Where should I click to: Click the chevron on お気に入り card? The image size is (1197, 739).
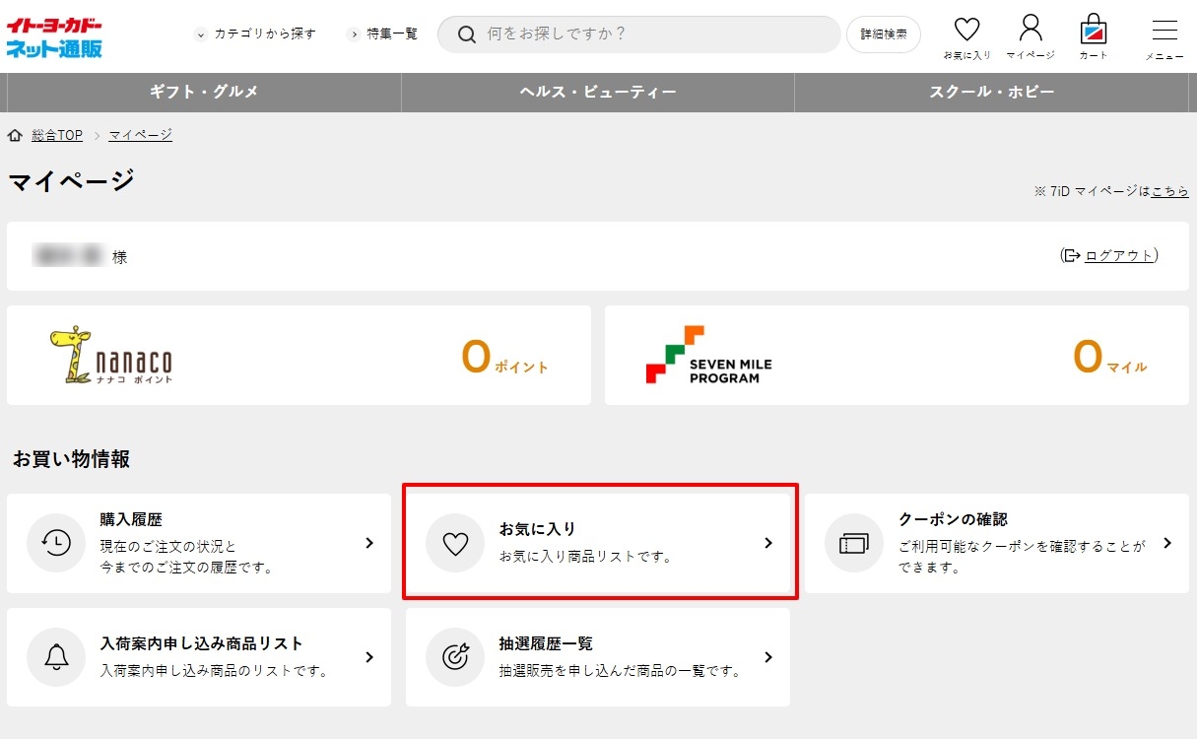pyautogui.click(x=768, y=543)
